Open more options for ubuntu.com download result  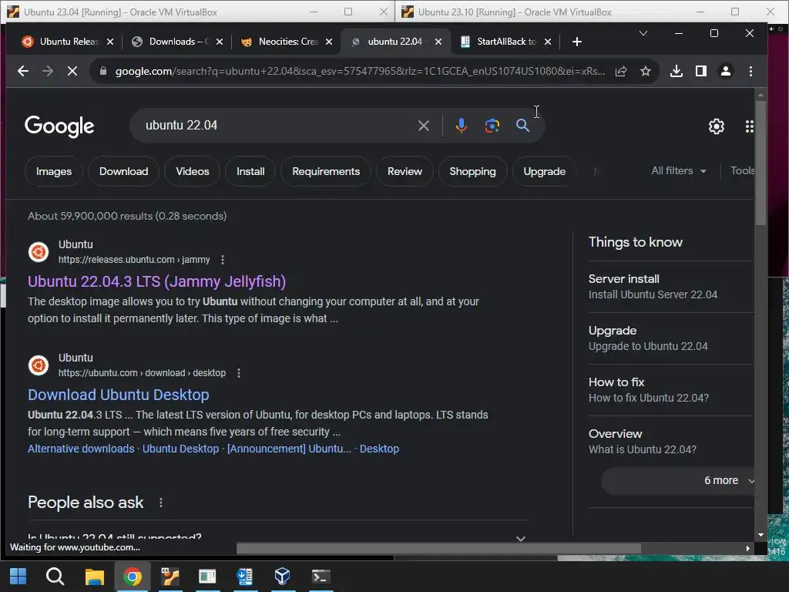pos(239,373)
